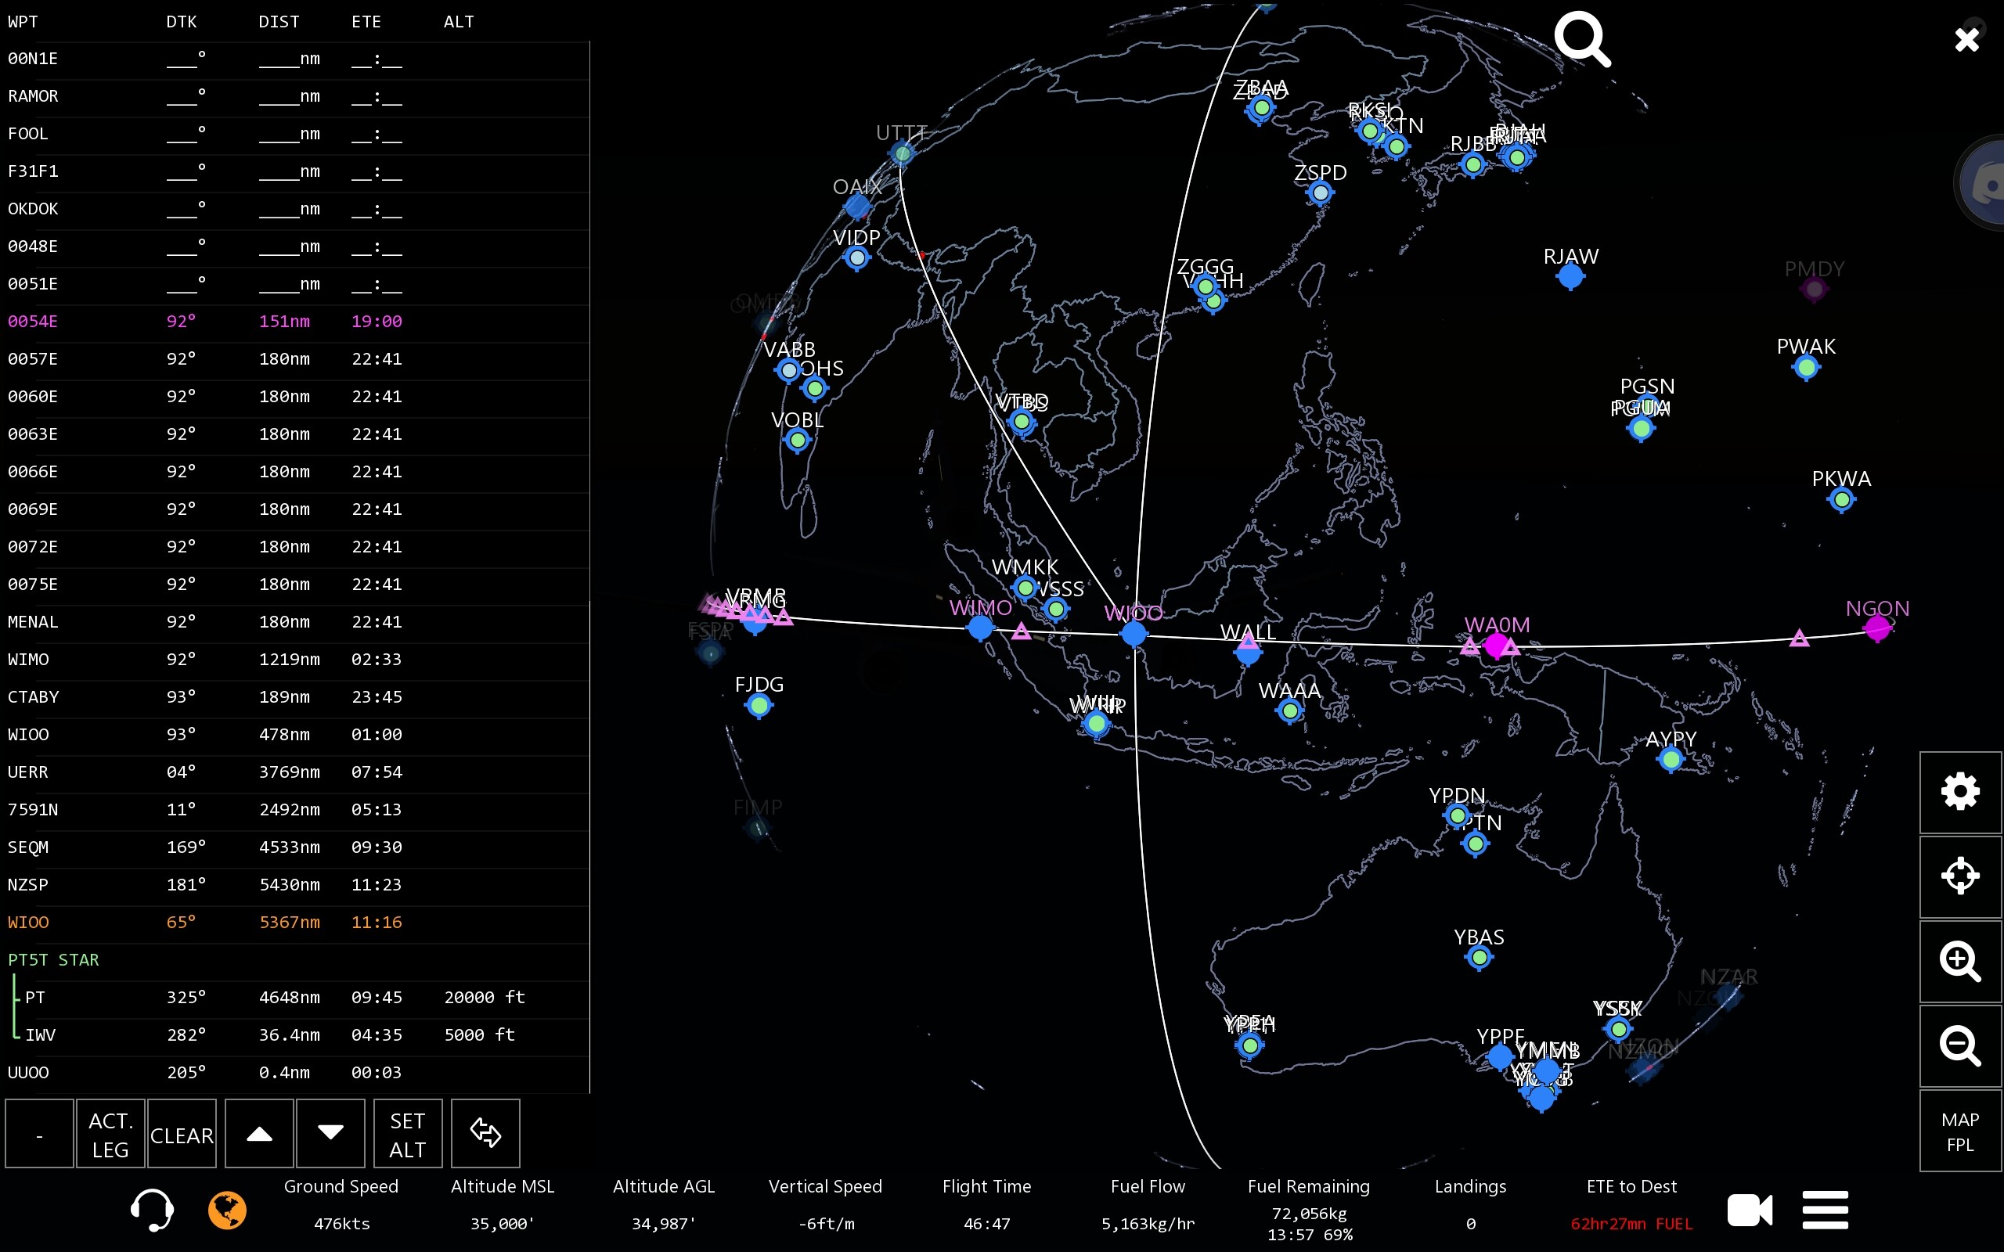Move waypoint down with arrow
This screenshot has height=1252, width=2004.
330,1135
